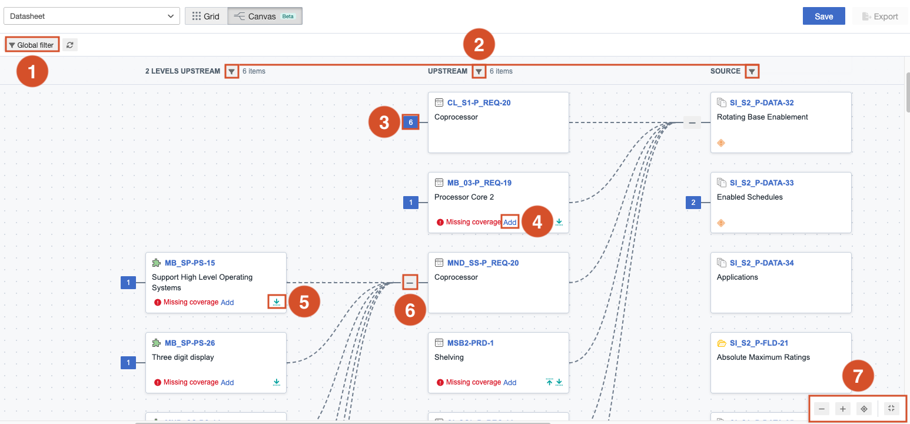Viewport: 910px width, 424px height.
Task: Open item MB_03-P_REQ-19
Action: coord(480,183)
